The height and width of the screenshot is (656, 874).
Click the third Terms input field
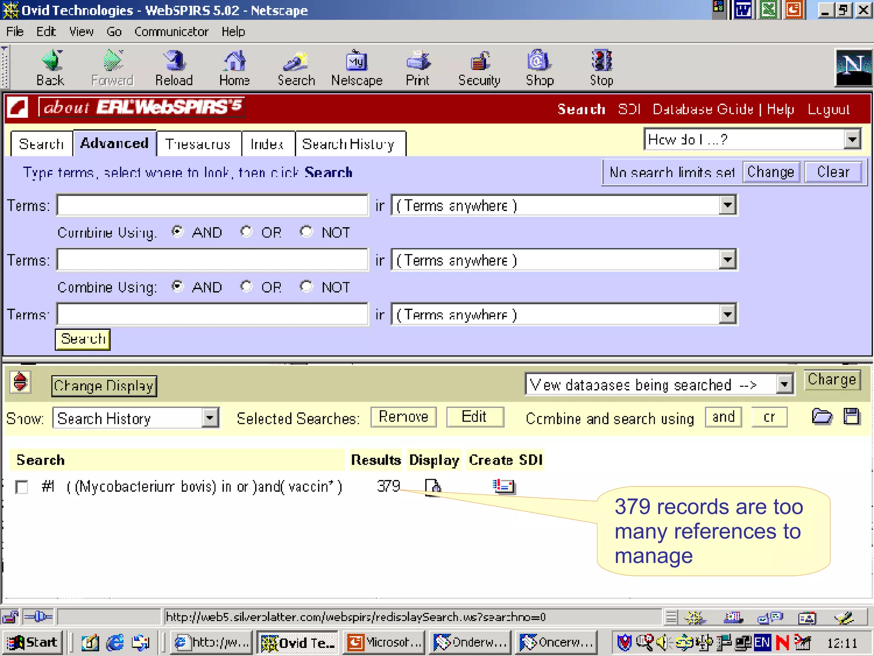[212, 315]
